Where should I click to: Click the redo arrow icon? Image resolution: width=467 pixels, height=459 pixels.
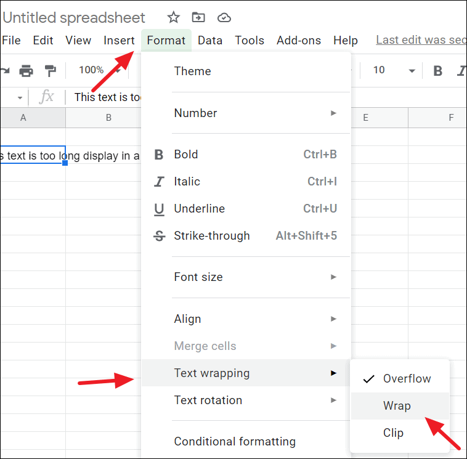coord(5,71)
